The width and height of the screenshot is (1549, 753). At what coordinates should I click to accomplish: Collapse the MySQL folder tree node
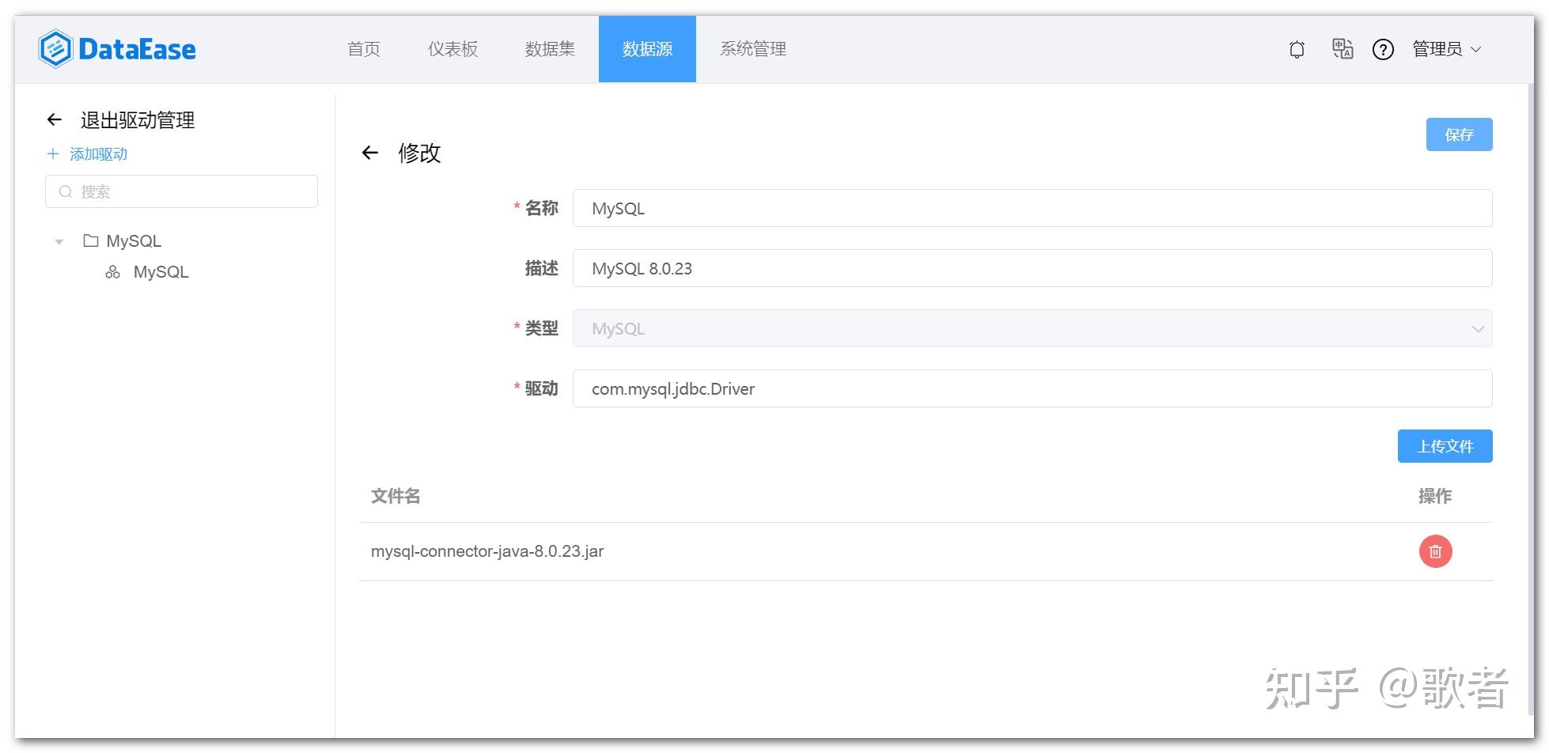click(x=59, y=241)
